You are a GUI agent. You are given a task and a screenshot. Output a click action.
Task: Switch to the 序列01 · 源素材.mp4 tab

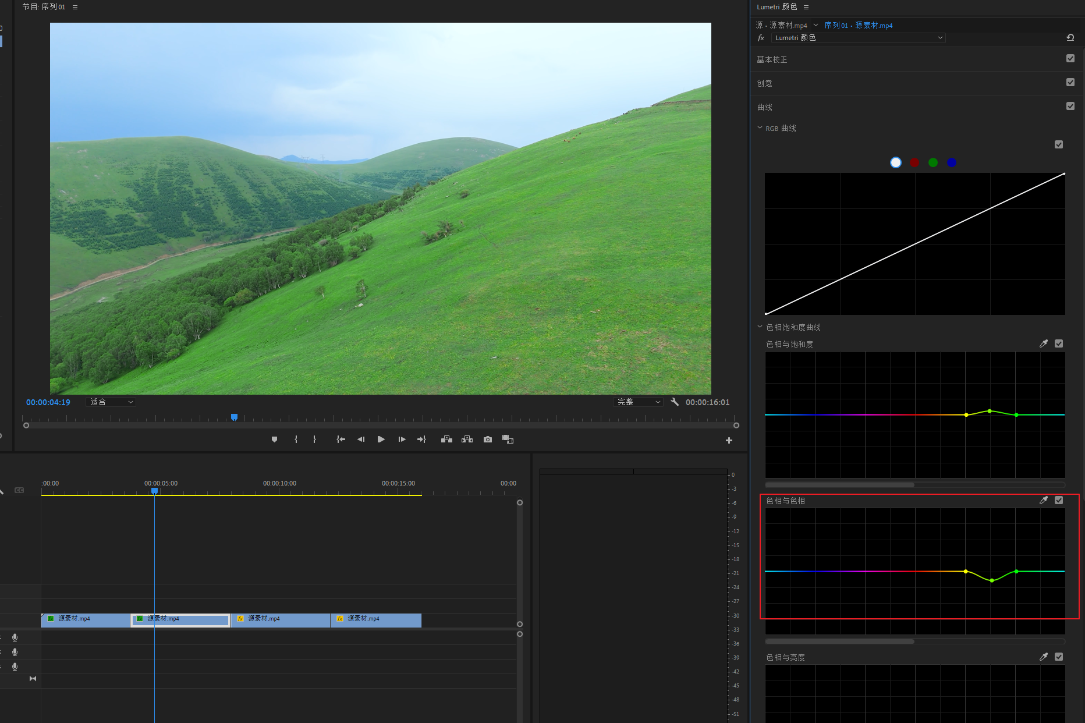pos(858,26)
